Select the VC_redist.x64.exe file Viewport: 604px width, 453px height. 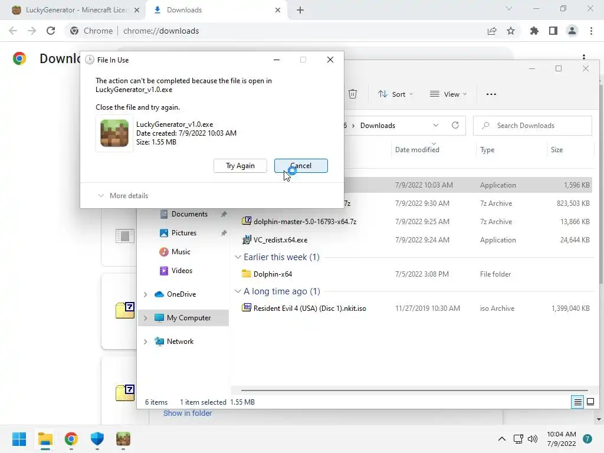(x=280, y=240)
